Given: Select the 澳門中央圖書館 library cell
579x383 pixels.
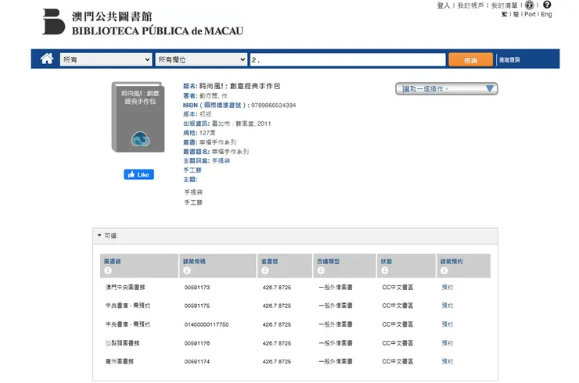Looking at the screenshot, I should [125, 288].
